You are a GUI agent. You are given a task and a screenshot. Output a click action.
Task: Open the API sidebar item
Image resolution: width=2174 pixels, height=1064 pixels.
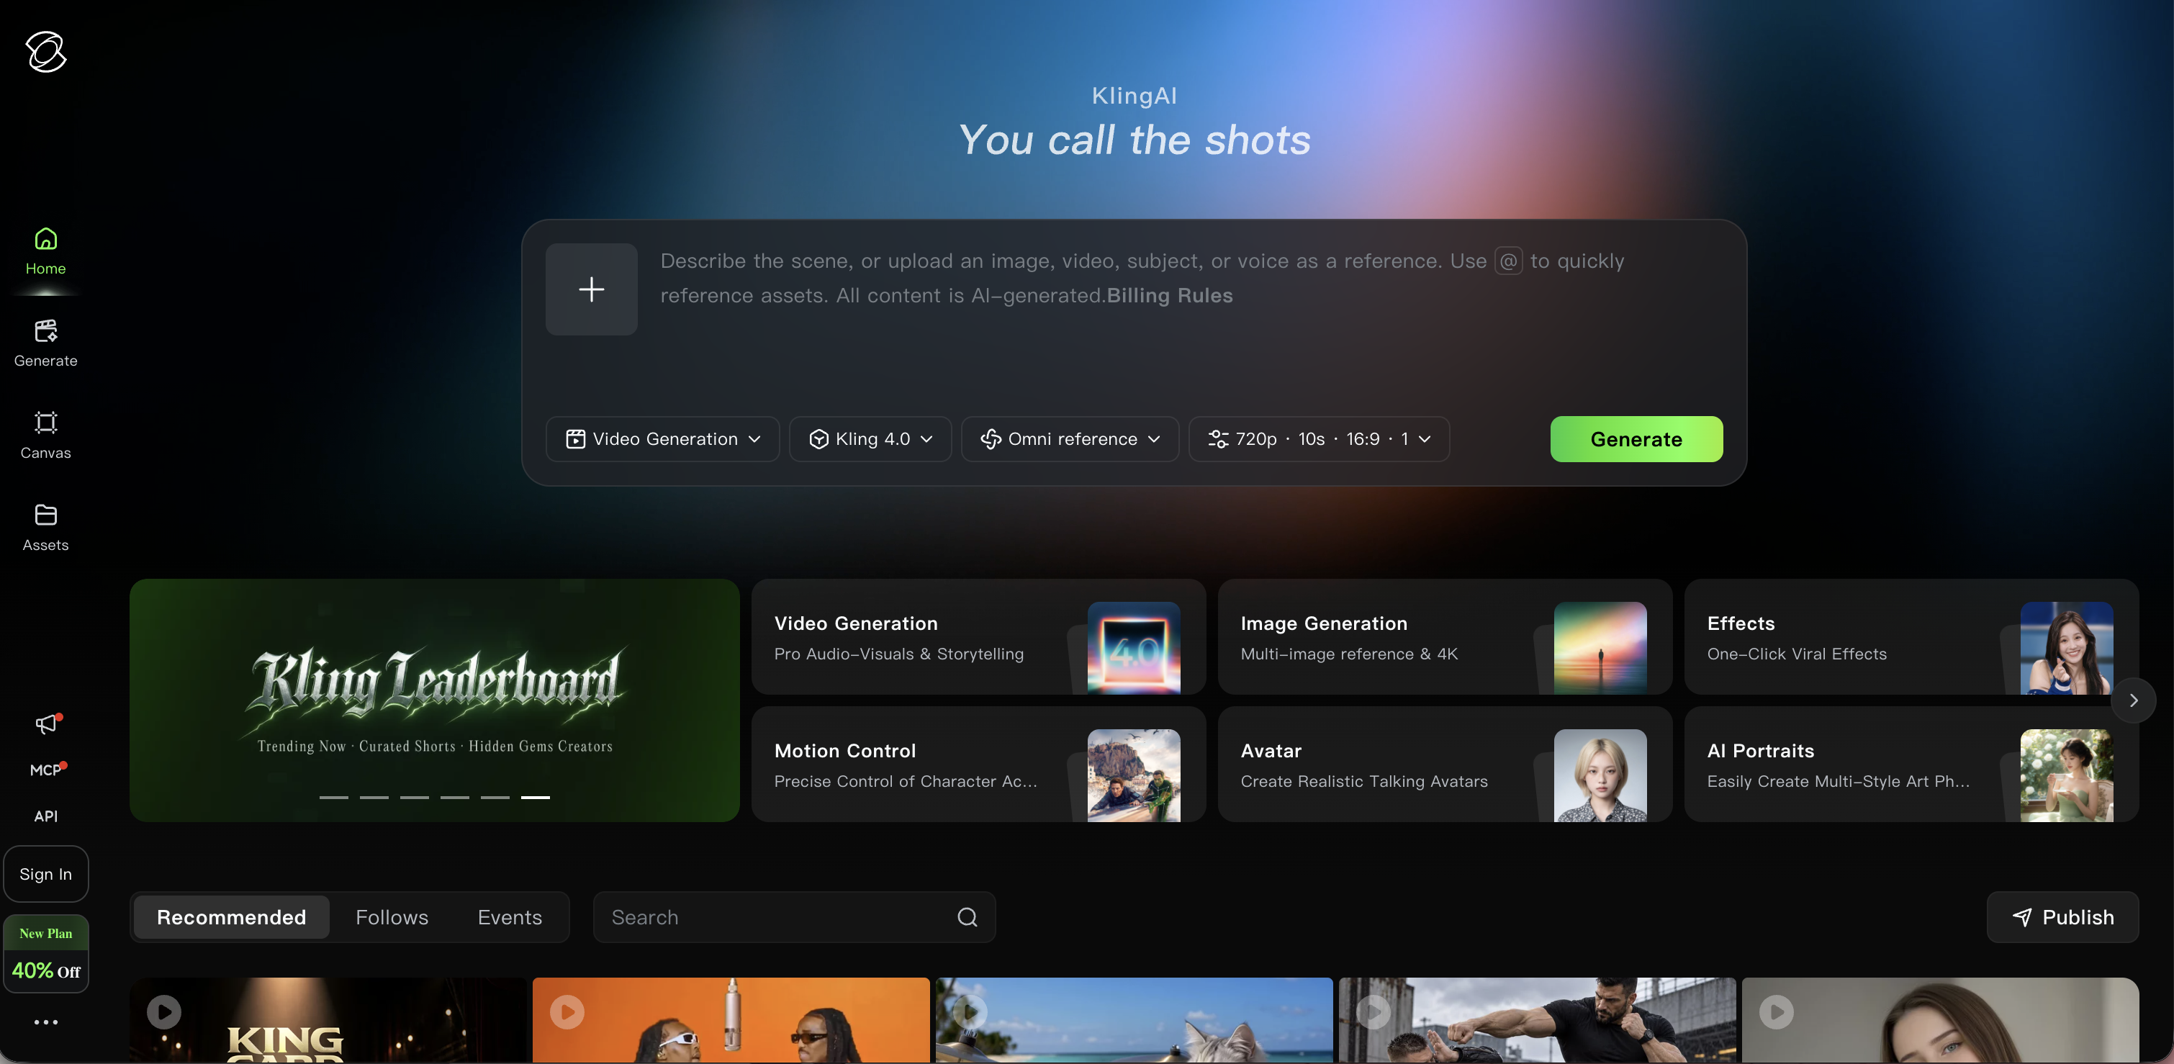[45, 816]
